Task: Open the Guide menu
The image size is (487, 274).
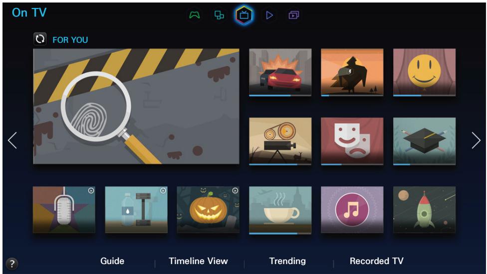Action: pos(112,261)
